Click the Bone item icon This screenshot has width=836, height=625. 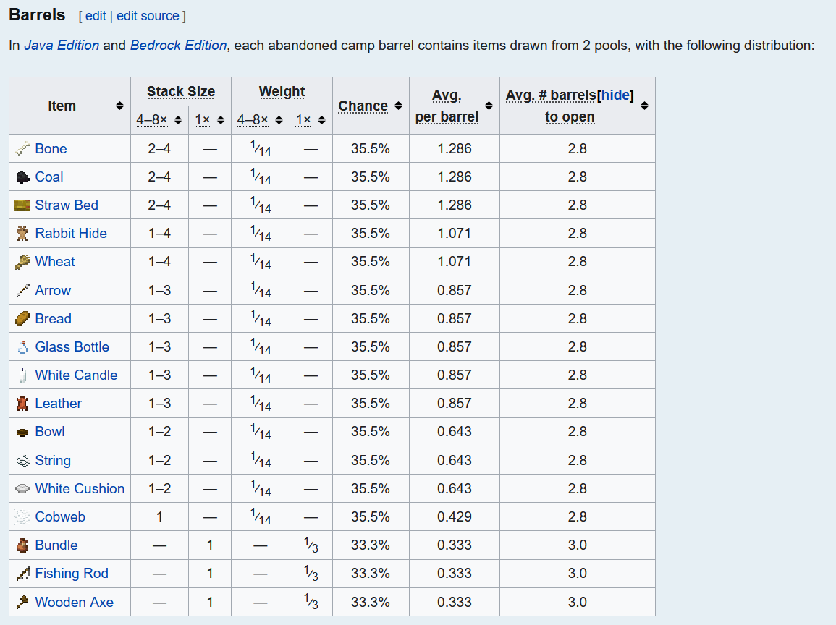tap(22, 149)
